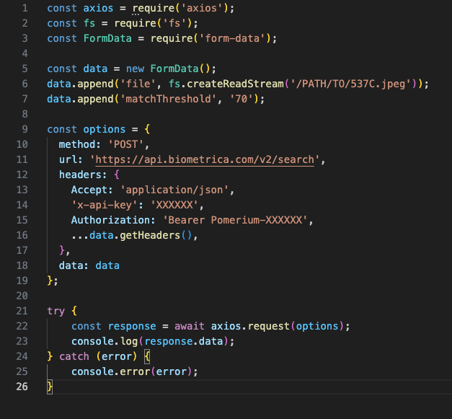Click 'request' method on line 22

[x=269, y=326]
